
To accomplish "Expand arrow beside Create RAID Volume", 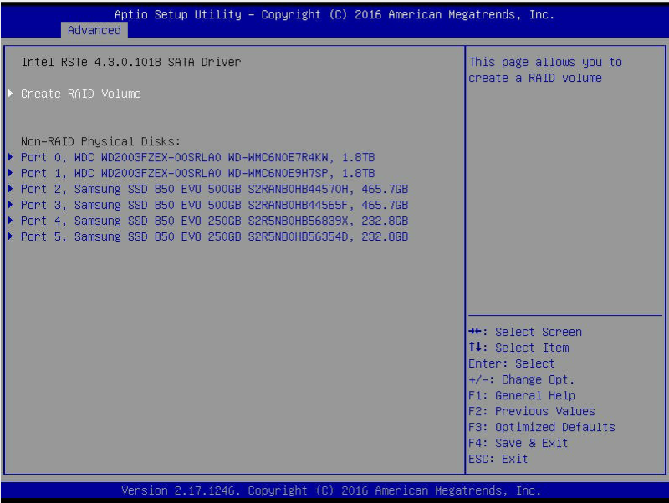I will pos(11,94).
